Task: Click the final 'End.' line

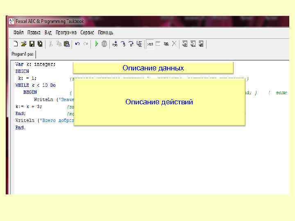Action: pos(20,128)
